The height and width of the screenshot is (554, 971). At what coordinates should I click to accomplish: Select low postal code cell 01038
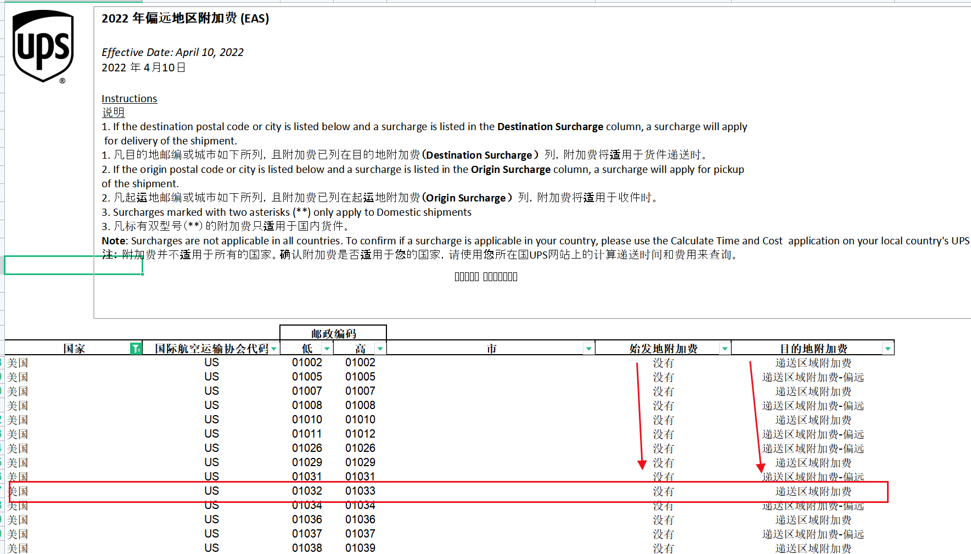(307, 548)
